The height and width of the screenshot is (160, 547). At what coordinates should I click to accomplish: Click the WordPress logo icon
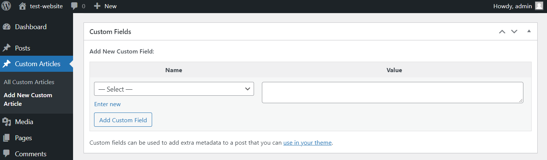point(6,6)
